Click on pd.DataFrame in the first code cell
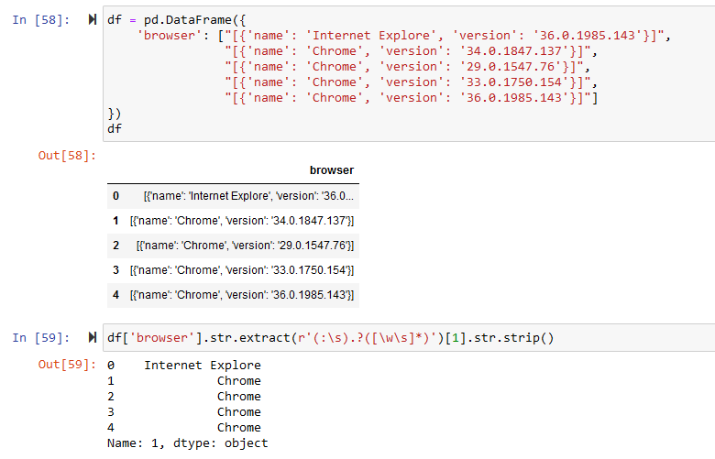The height and width of the screenshot is (459, 715). point(188,20)
